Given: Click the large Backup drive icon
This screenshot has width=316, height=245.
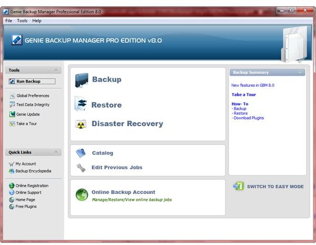Looking at the screenshot, I should 82,80.
